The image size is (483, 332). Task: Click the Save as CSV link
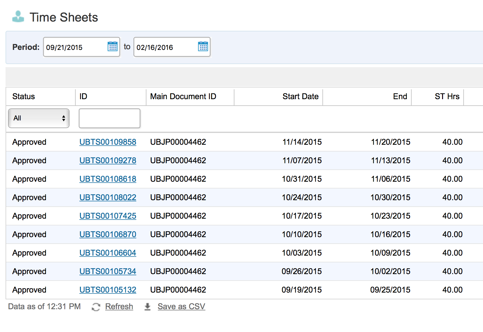tap(181, 306)
